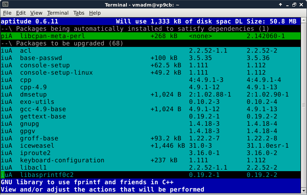Open the View menu
The height and width of the screenshot is (195, 307).
pyautogui.click(x=36, y=13)
